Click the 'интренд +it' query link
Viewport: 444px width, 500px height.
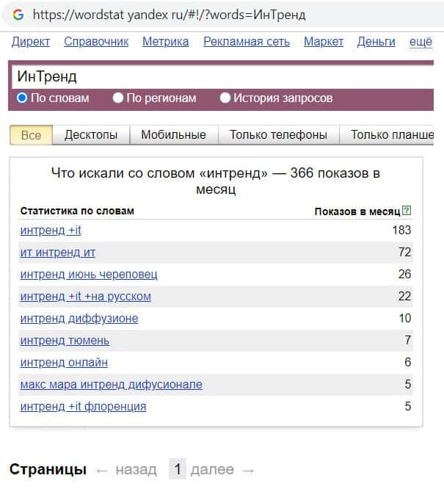tap(51, 231)
